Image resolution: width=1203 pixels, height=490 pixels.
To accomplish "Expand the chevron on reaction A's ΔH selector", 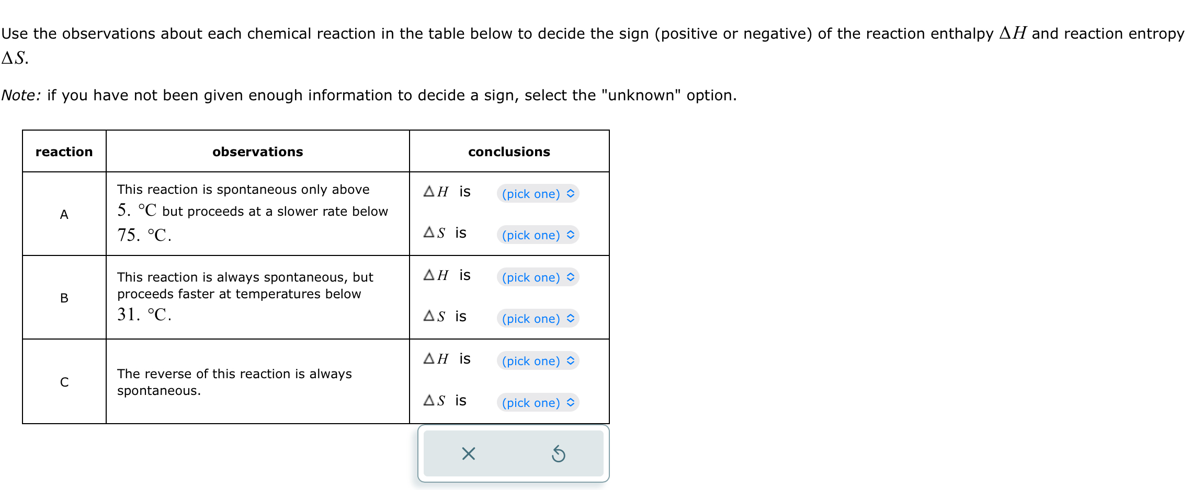I will pos(571,193).
